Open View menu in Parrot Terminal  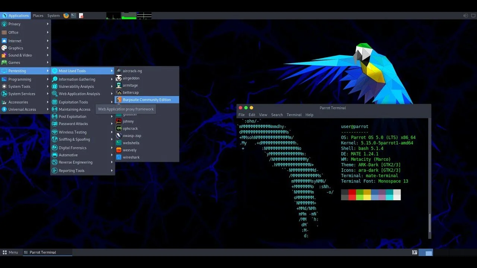pyautogui.click(x=263, y=115)
